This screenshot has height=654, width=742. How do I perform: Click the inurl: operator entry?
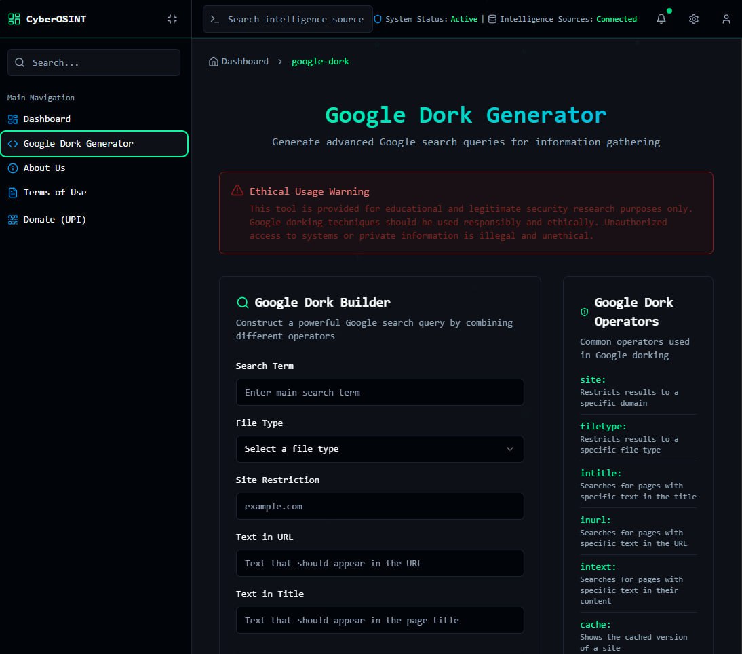click(638, 531)
